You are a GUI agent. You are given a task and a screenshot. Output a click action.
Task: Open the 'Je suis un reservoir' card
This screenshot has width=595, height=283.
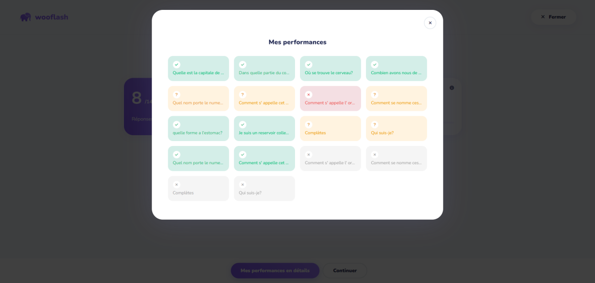264,129
